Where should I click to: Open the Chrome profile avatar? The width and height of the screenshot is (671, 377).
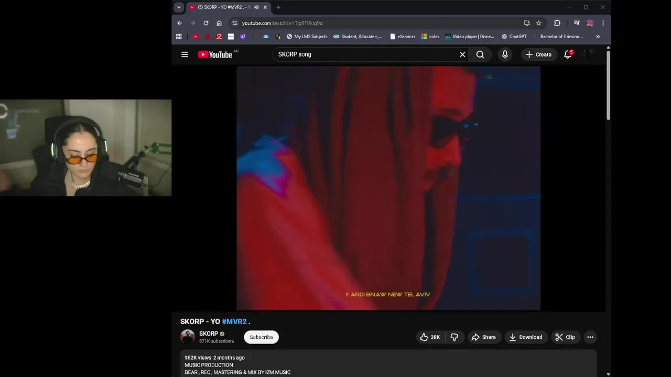(590, 23)
